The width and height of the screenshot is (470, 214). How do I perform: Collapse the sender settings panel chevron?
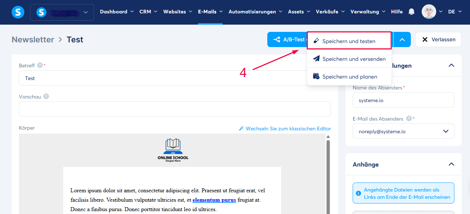click(451, 66)
